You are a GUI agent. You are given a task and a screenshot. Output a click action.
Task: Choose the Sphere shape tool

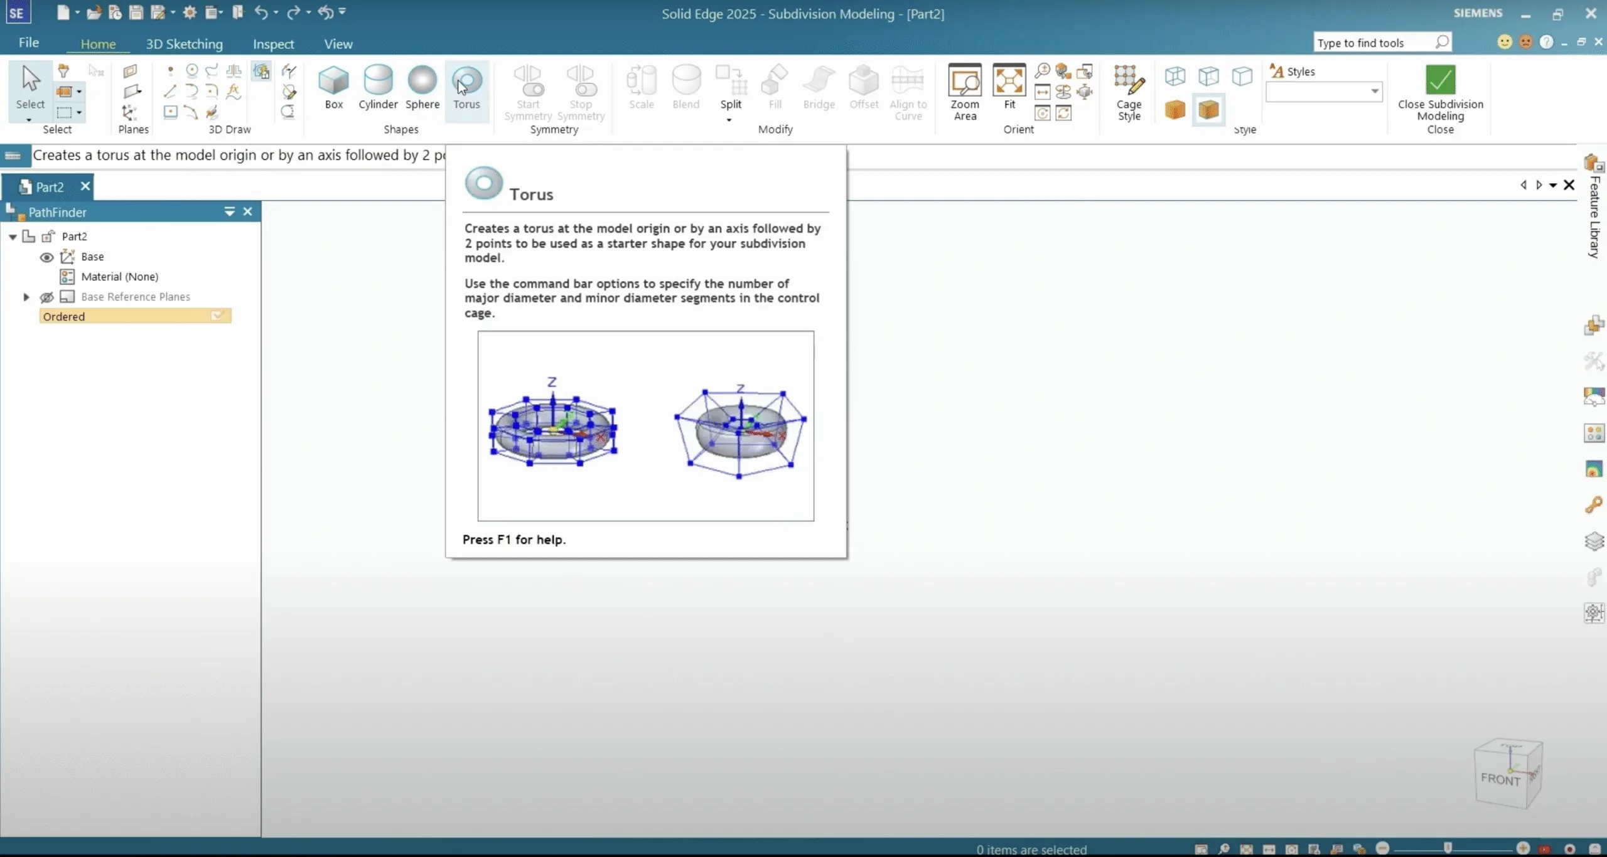point(422,88)
